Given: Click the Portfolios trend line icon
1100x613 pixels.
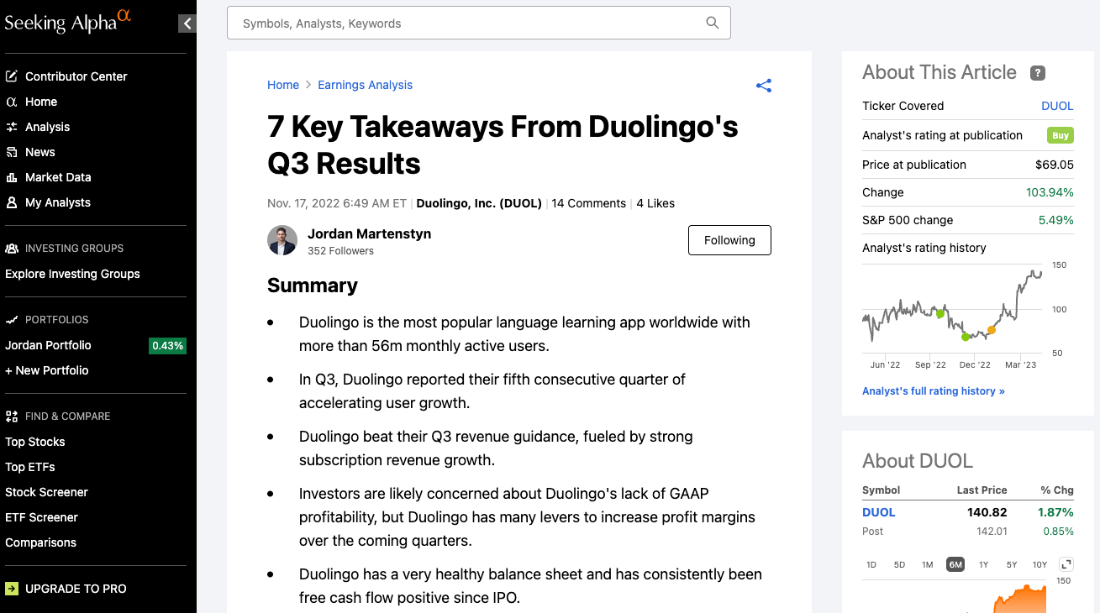Looking at the screenshot, I should (x=12, y=320).
